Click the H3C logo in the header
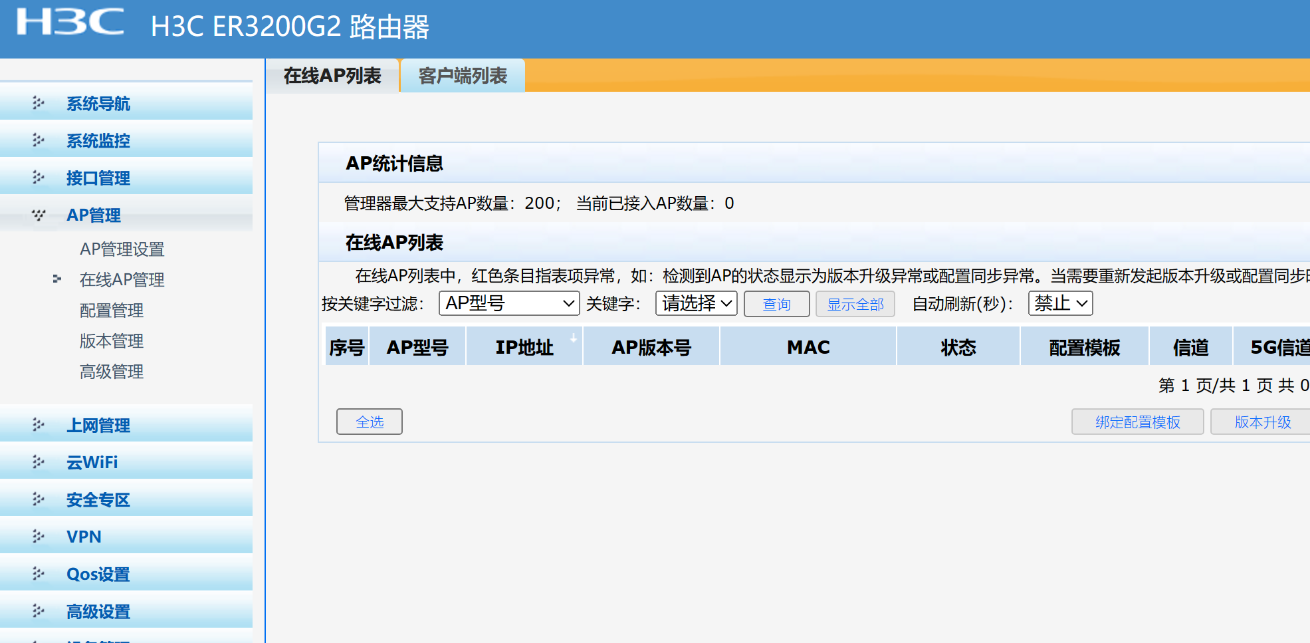 (70, 22)
